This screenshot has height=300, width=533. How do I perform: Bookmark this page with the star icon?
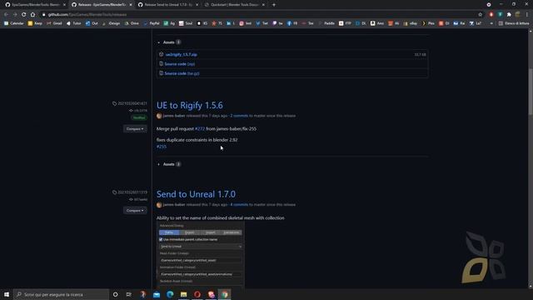tap(480, 15)
